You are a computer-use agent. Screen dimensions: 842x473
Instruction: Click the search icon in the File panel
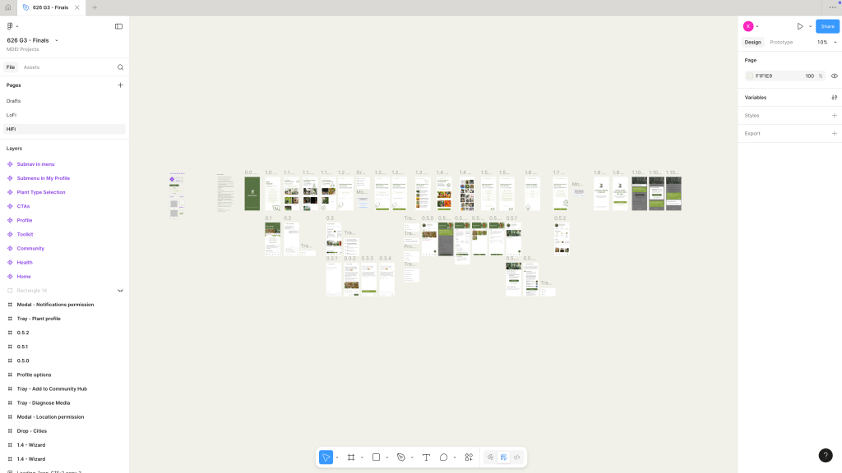click(120, 67)
